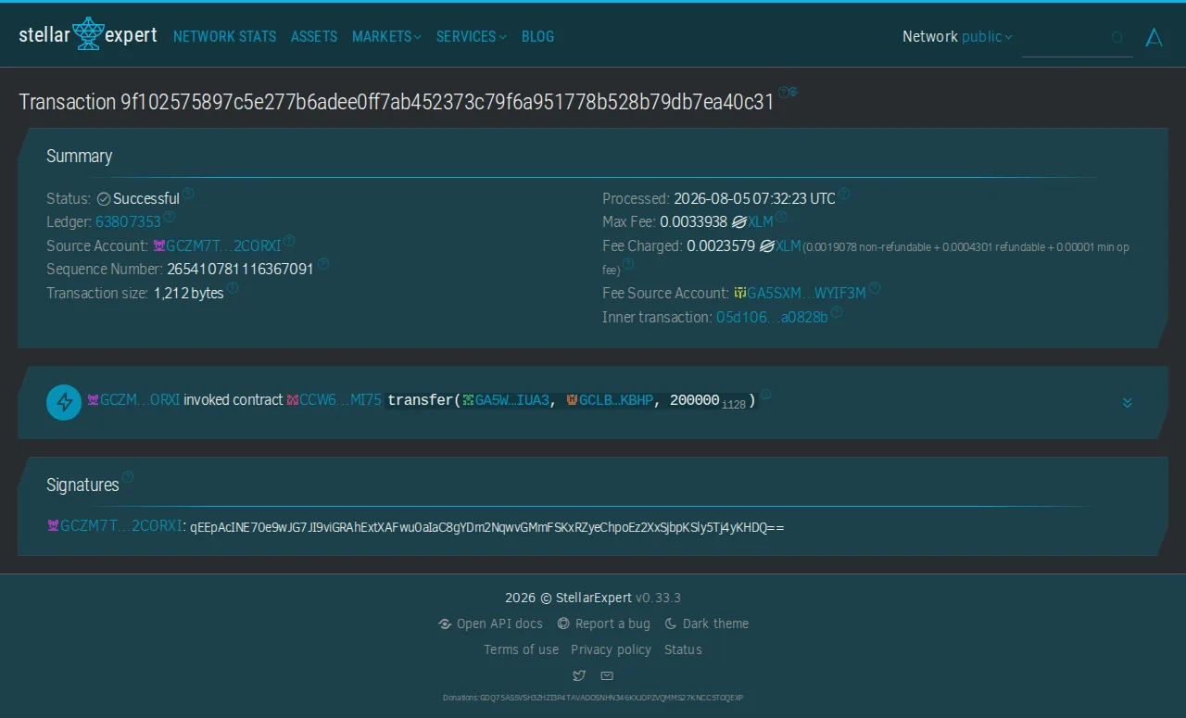
Task: Click the help icon beside Fee Source Account
Action: click(875, 288)
